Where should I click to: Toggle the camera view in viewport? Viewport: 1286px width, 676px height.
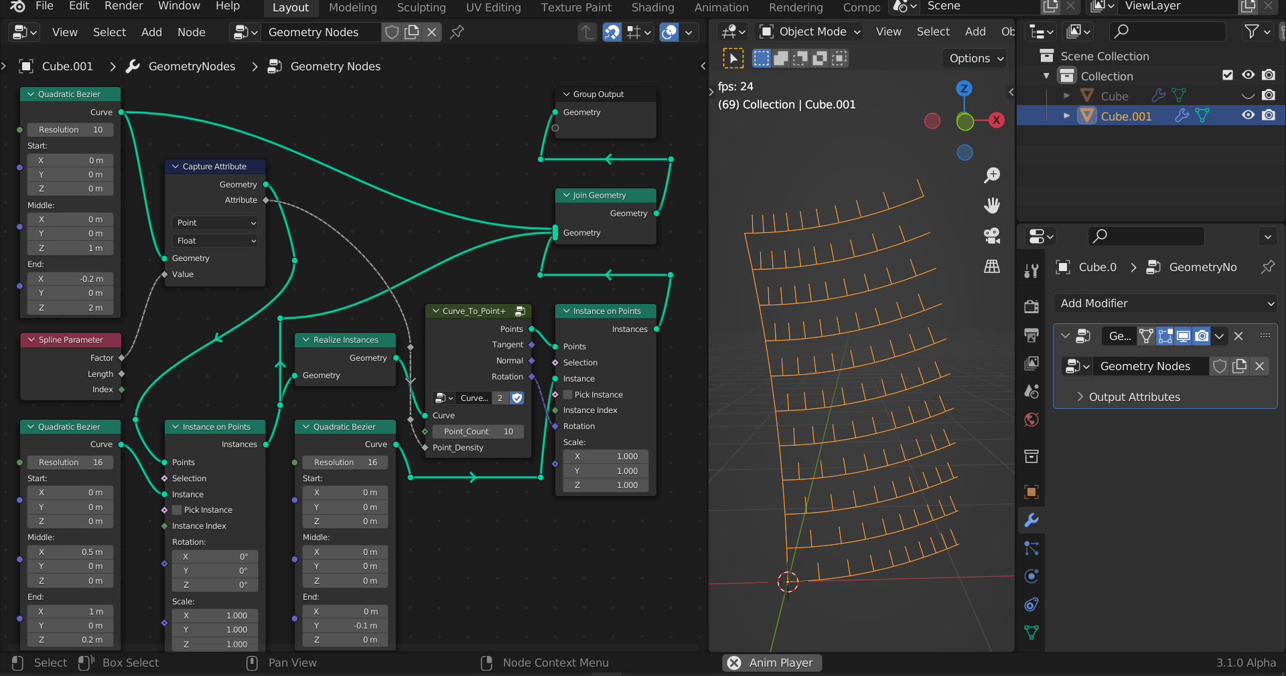(x=992, y=236)
